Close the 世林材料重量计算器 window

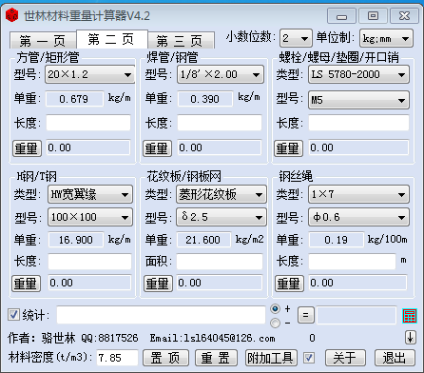pos(404,16)
